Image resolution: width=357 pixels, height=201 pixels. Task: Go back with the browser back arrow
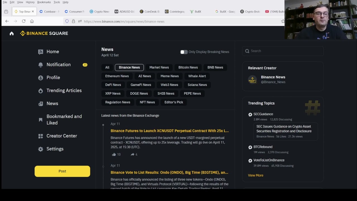pyautogui.click(x=7, y=21)
